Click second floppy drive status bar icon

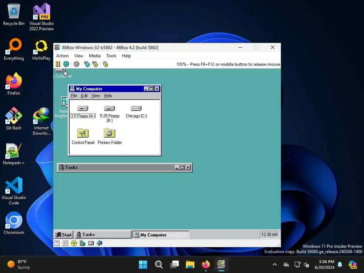pos(65,243)
